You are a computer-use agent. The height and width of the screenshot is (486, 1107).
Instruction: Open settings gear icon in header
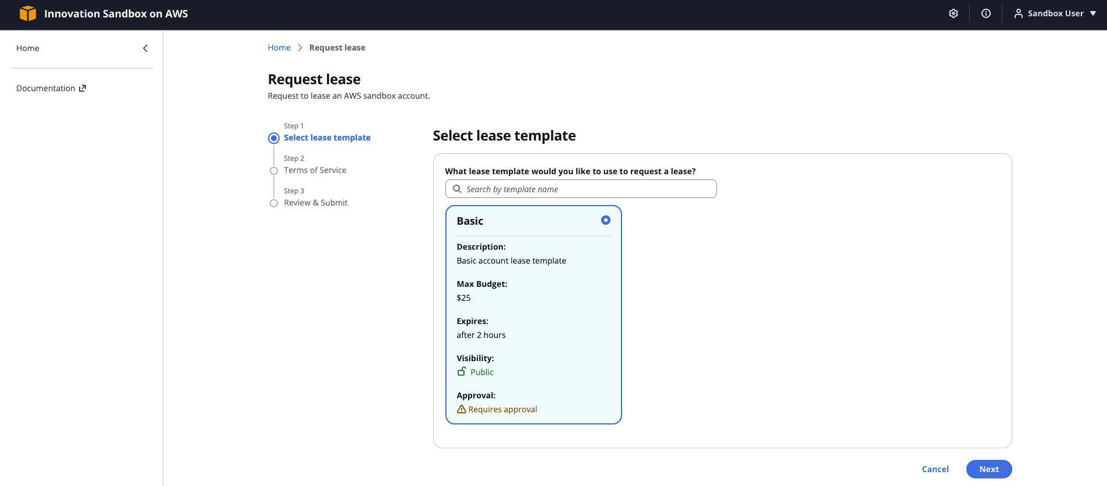tap(954, 13)
